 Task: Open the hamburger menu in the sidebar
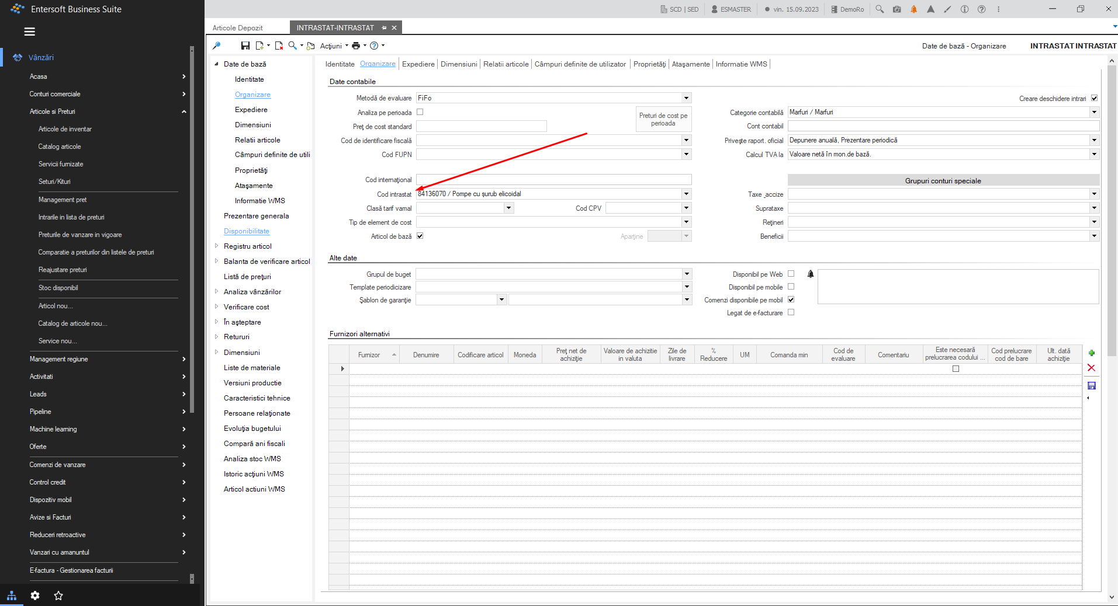coord(30,32)
